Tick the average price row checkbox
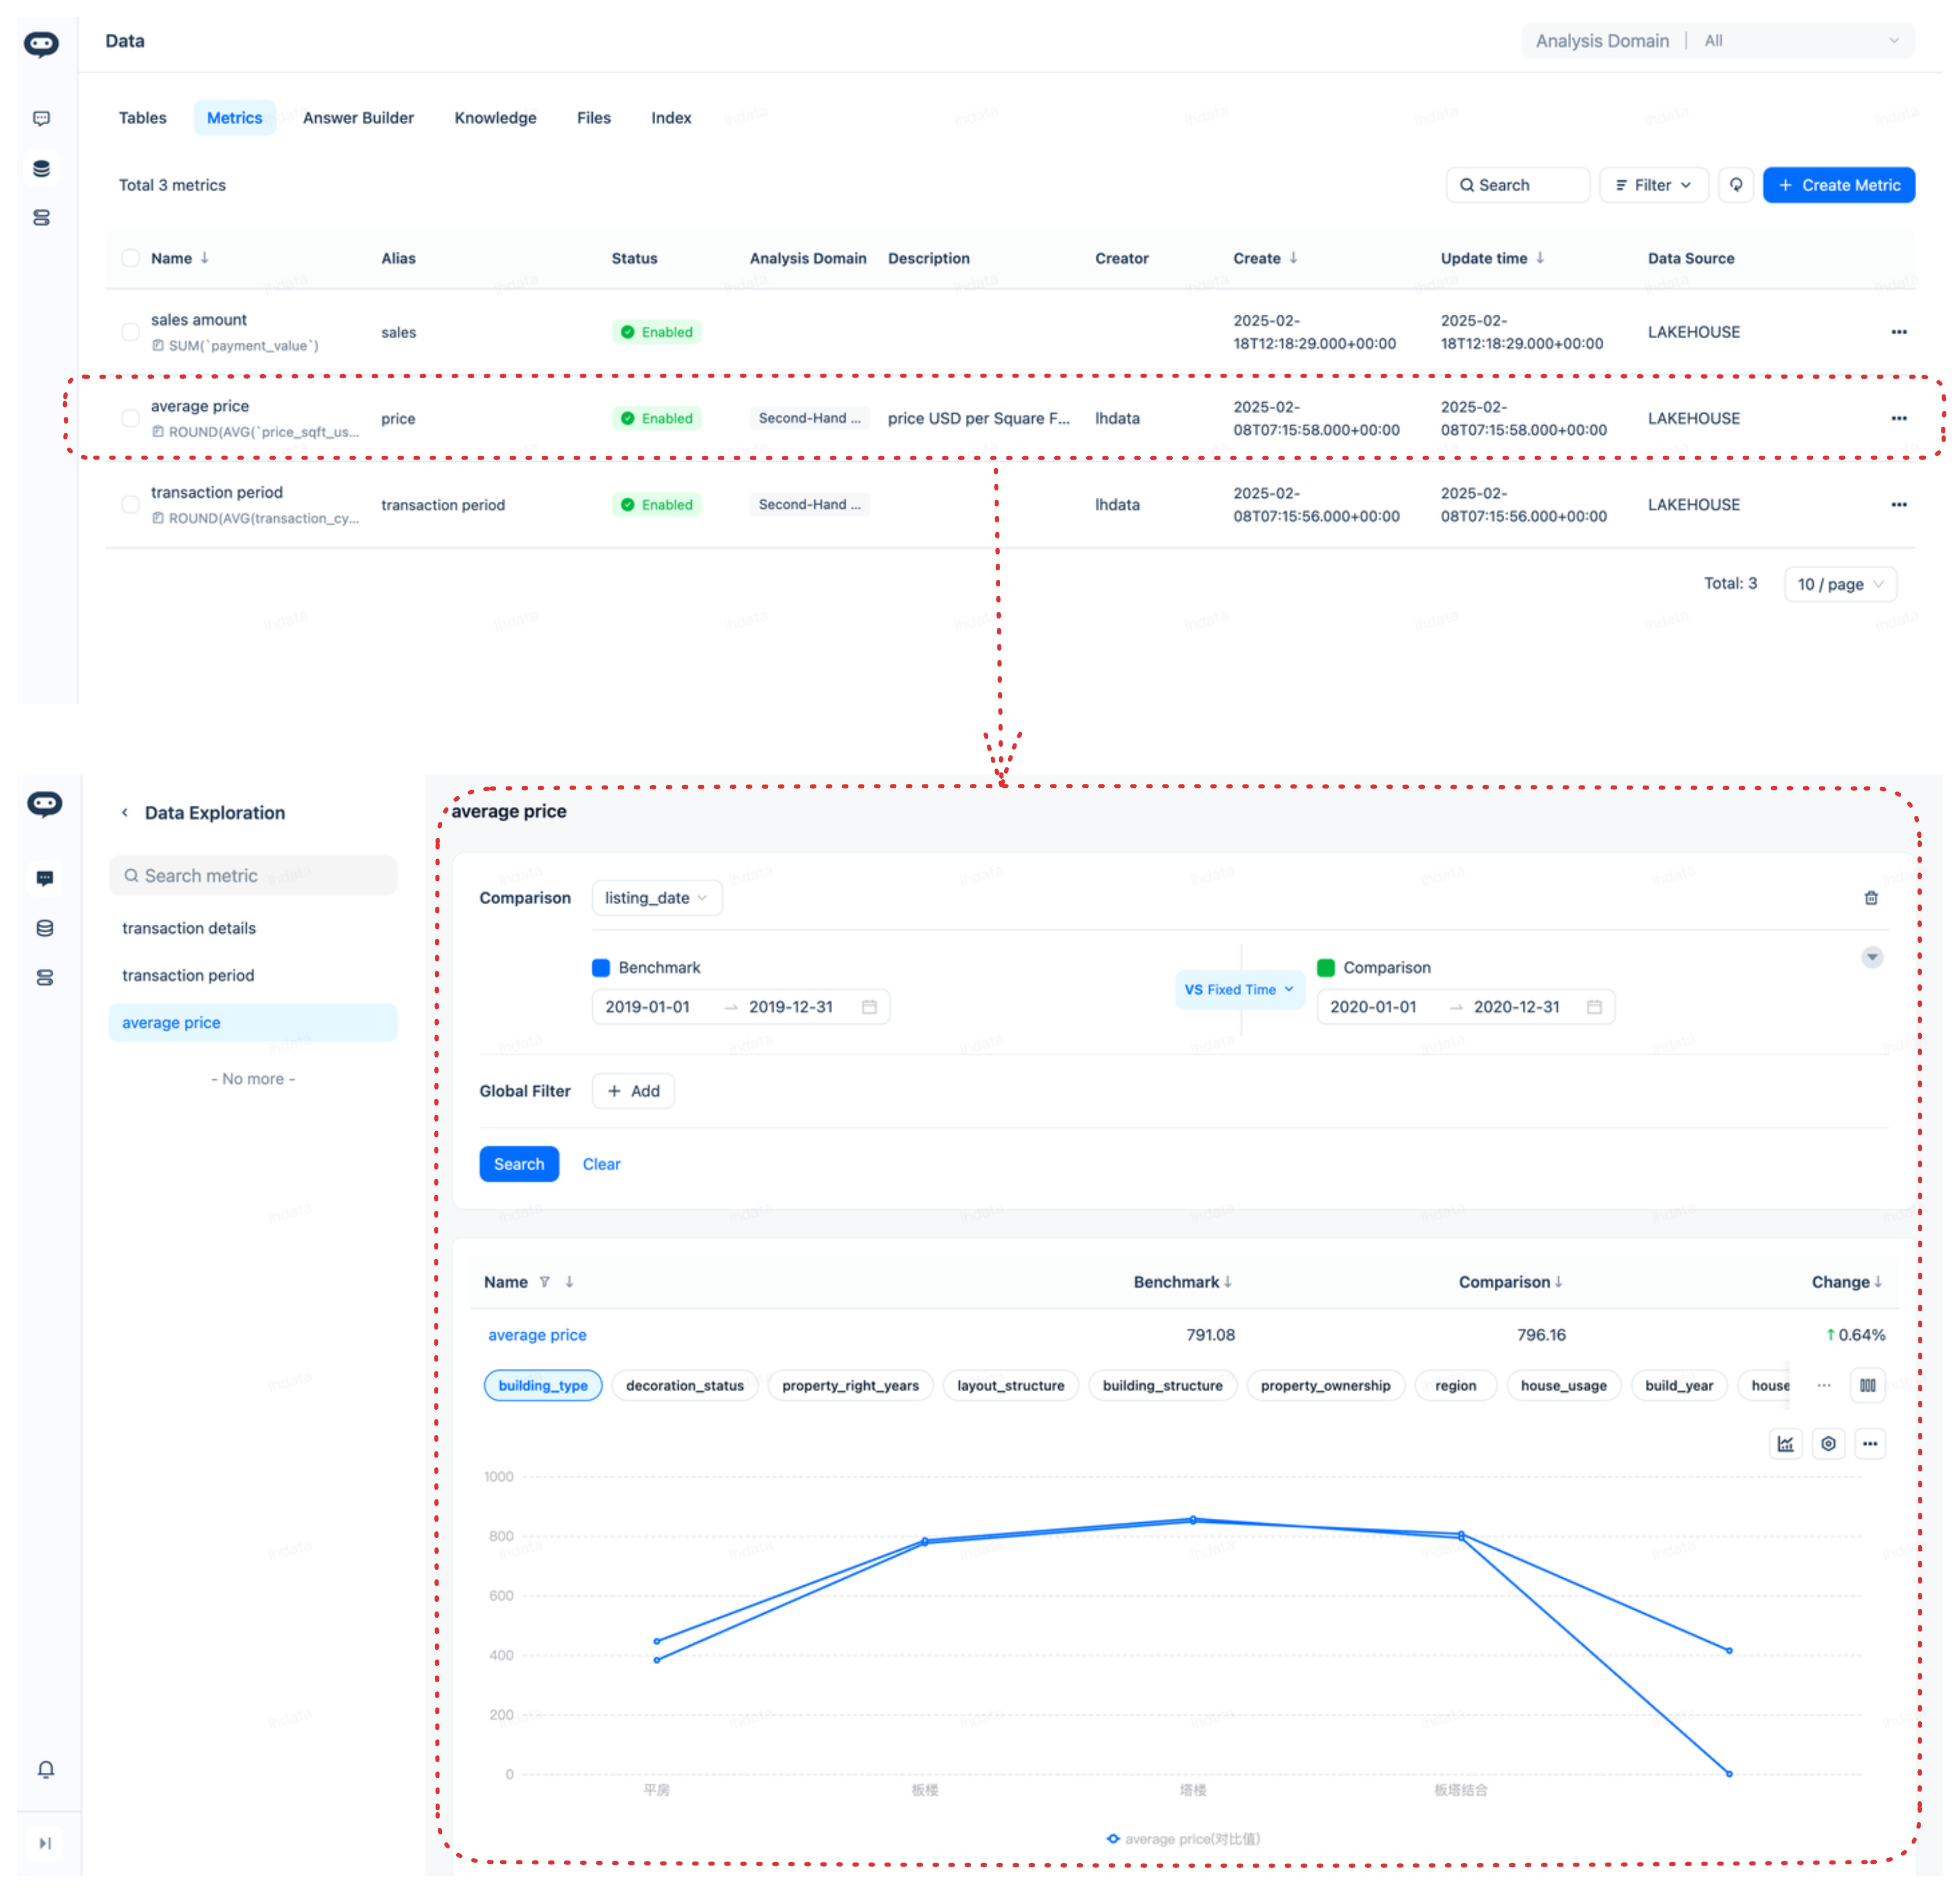The image size is (1960, 1893). click(130, 418)
